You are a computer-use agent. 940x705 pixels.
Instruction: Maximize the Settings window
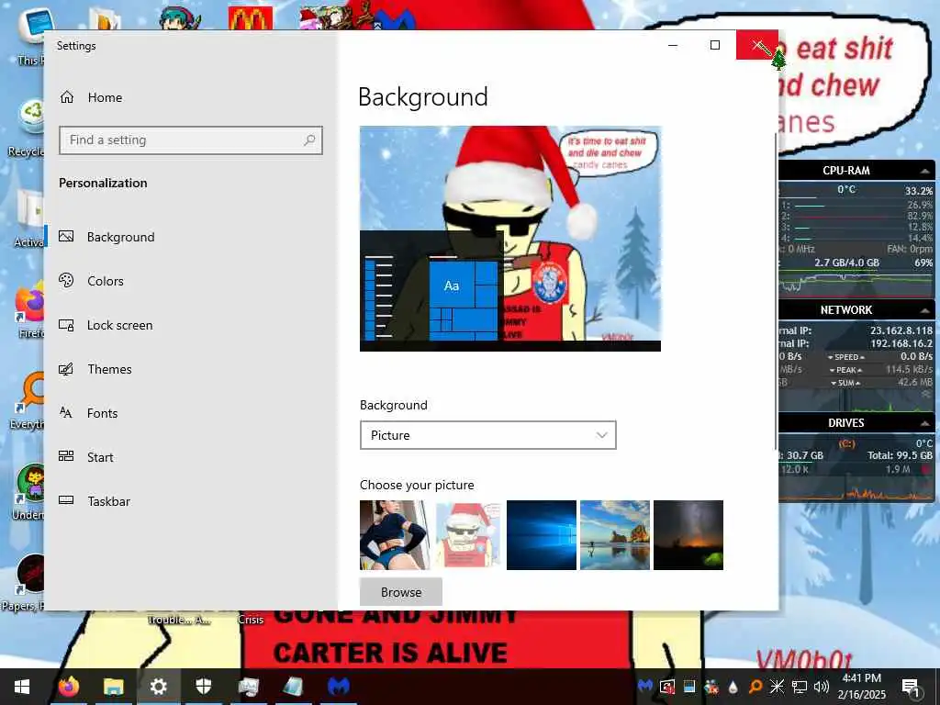coord(714,45)
